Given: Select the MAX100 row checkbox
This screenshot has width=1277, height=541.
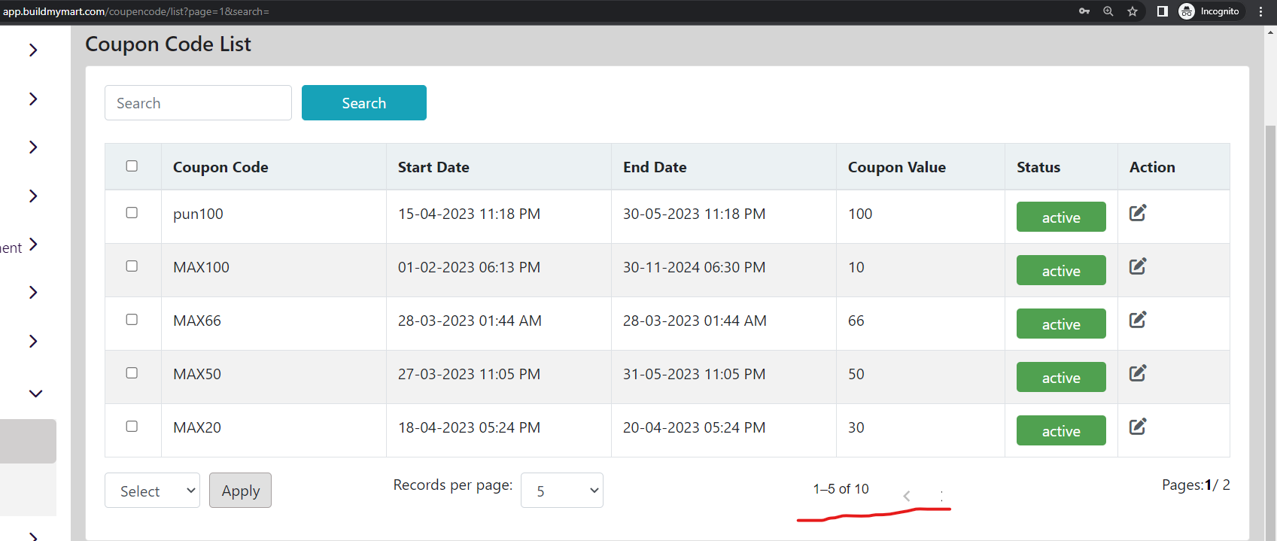Looking at the screenshot, I should pyautogui.click(x=132, y=266).
